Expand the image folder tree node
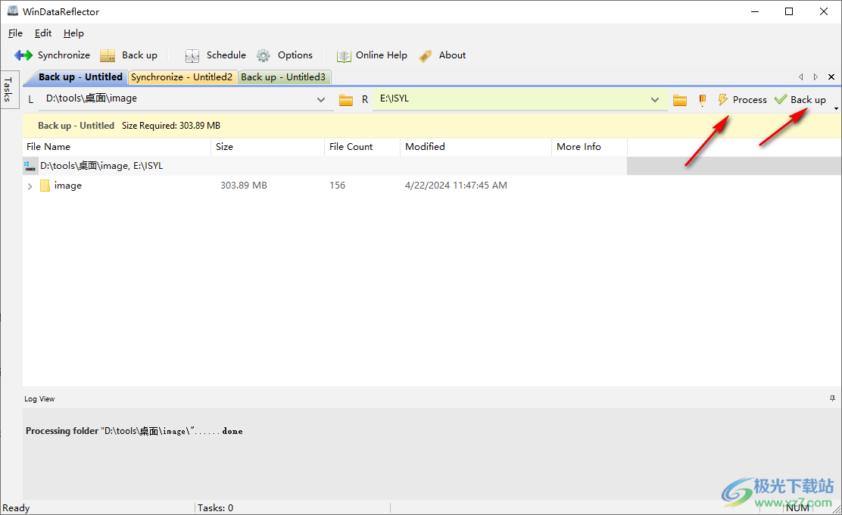Screen dimensions: 842x515 coord(30,186)
